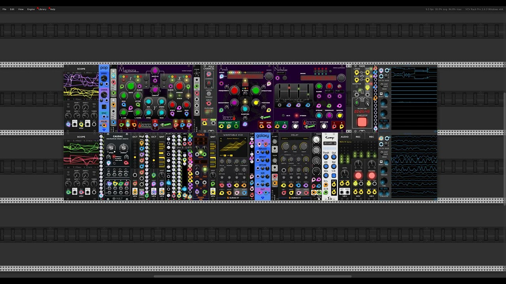Click Reset button beside Fade recorder scope
The width and height of the screenshot is (506, 284).
click(x=381, y=94)
